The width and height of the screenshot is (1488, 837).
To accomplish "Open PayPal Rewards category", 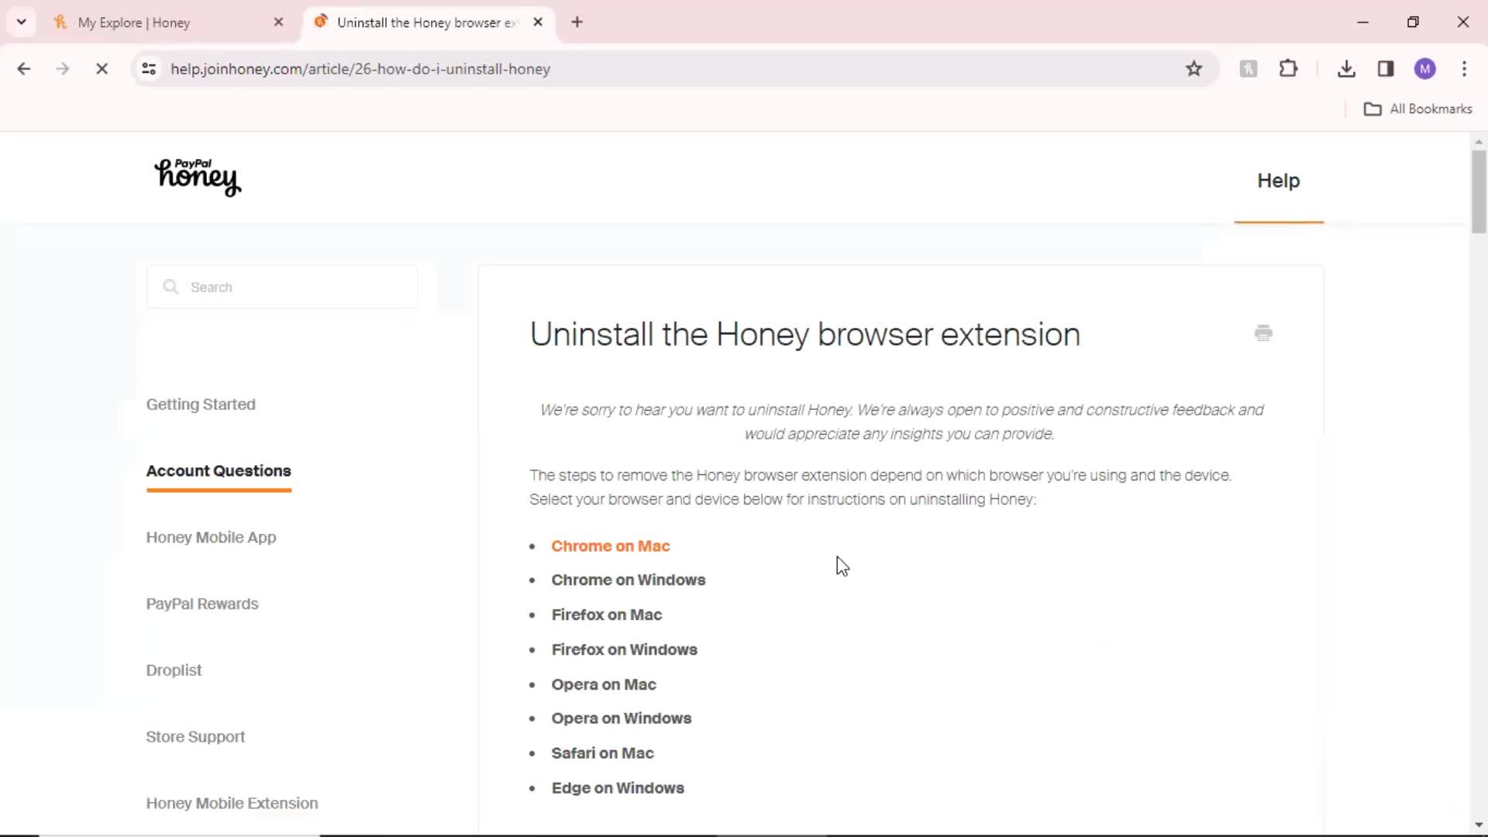I will [202, 604].
